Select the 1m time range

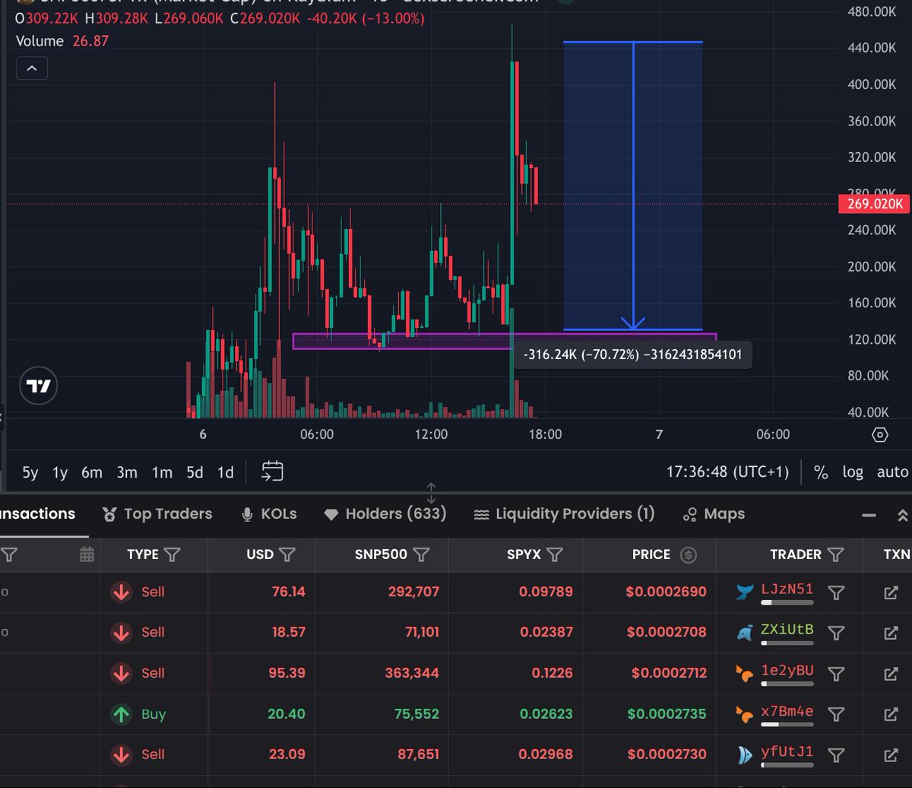(x=162, y=472)
